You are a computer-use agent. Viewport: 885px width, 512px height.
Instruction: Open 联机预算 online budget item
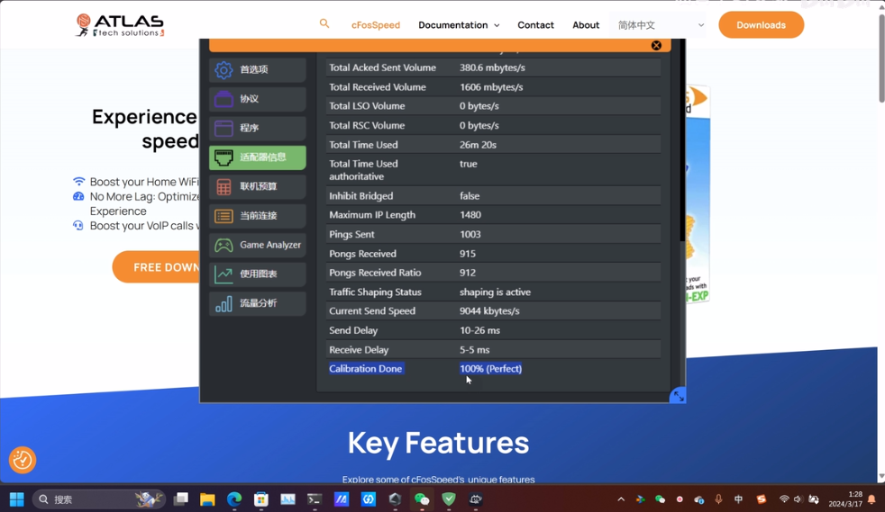click(258, 187)
